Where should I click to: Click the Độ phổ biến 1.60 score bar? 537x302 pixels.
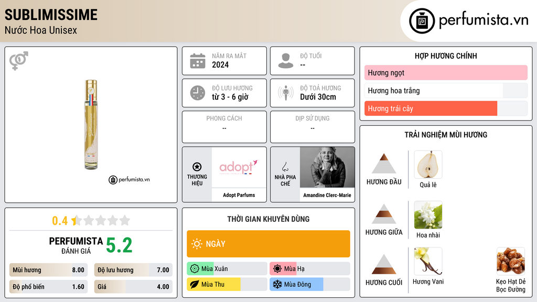[x=48, y=287]
